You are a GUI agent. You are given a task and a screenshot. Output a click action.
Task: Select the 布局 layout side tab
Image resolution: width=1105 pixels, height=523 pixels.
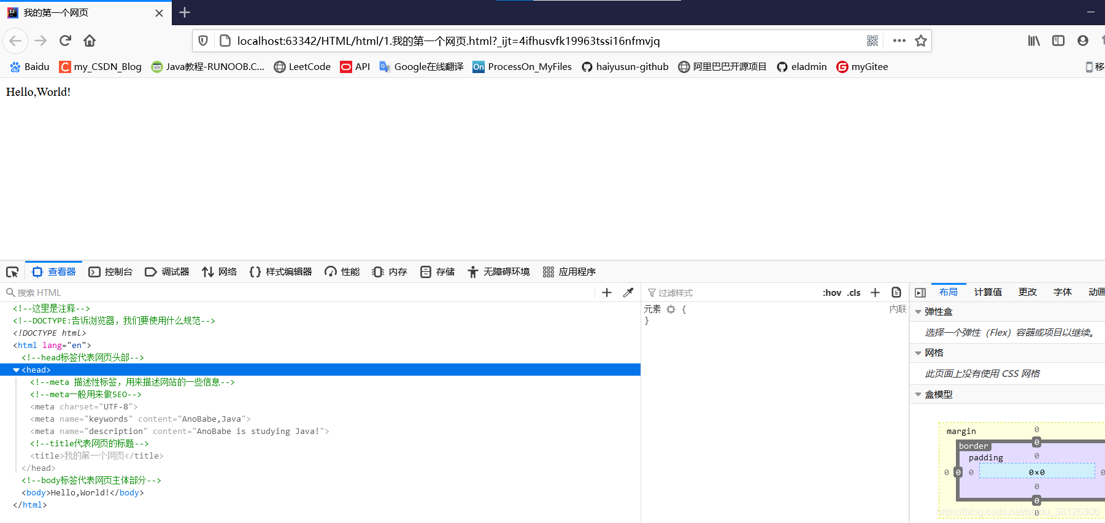[x=949, y=292]
